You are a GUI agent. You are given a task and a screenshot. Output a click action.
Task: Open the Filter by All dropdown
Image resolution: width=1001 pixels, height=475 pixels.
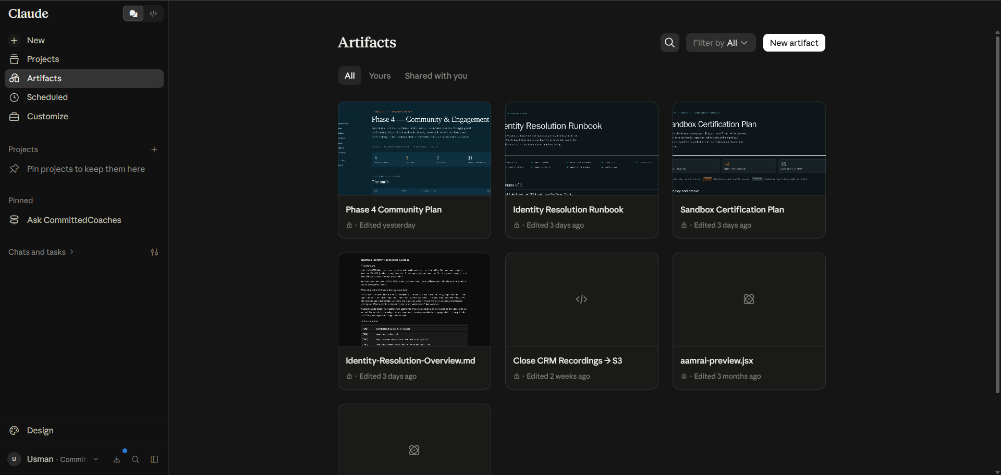[721, 43]
